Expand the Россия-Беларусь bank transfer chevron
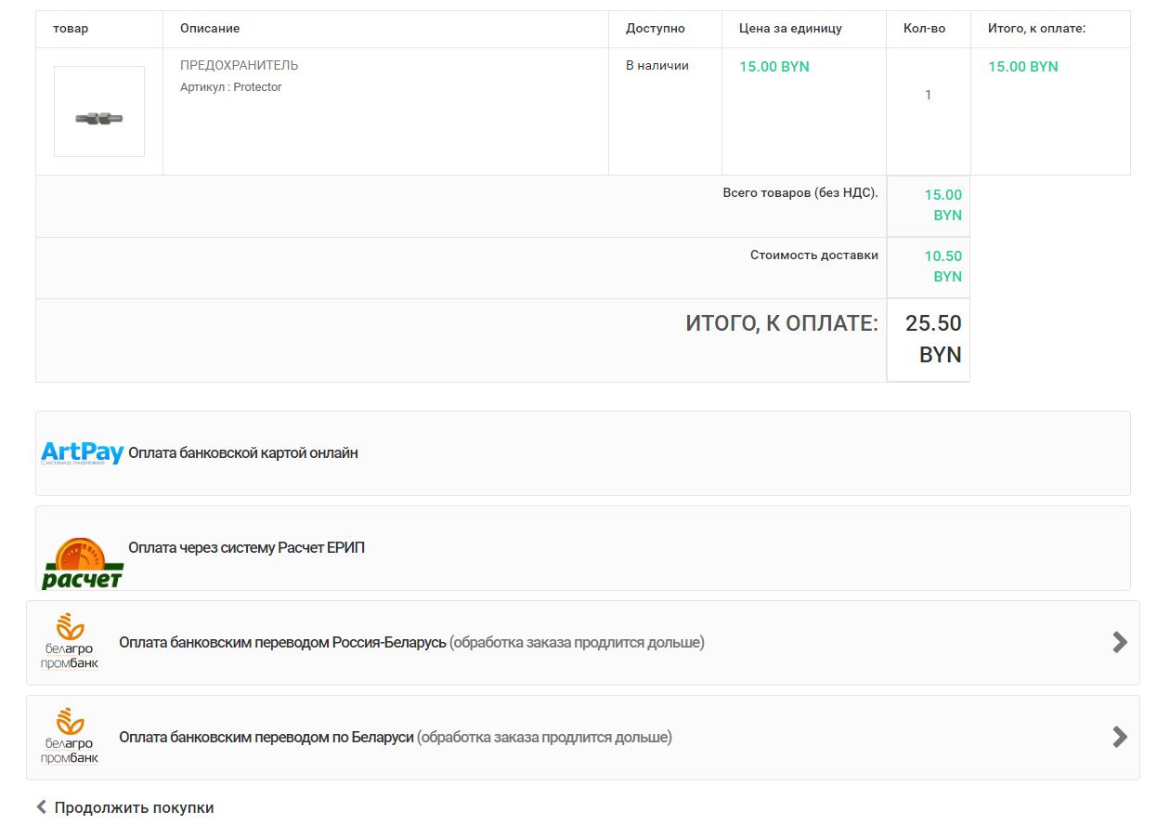Viewport: 1157px width, 838px height. point(1119,642)
